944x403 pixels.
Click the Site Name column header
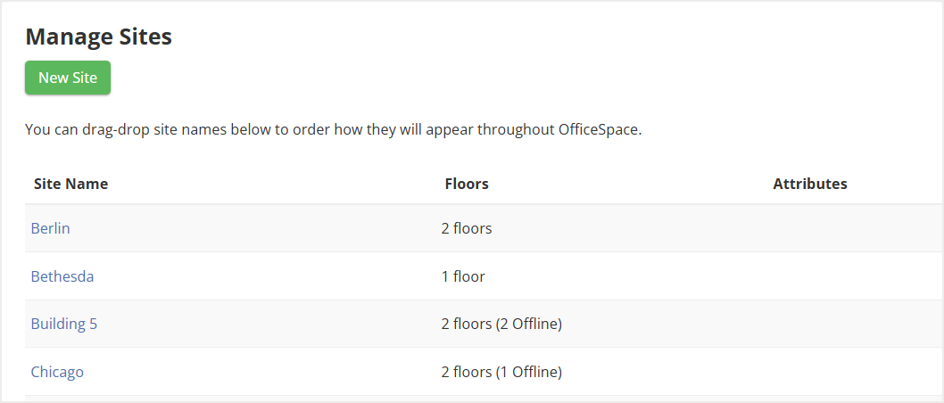coord(71,184)
